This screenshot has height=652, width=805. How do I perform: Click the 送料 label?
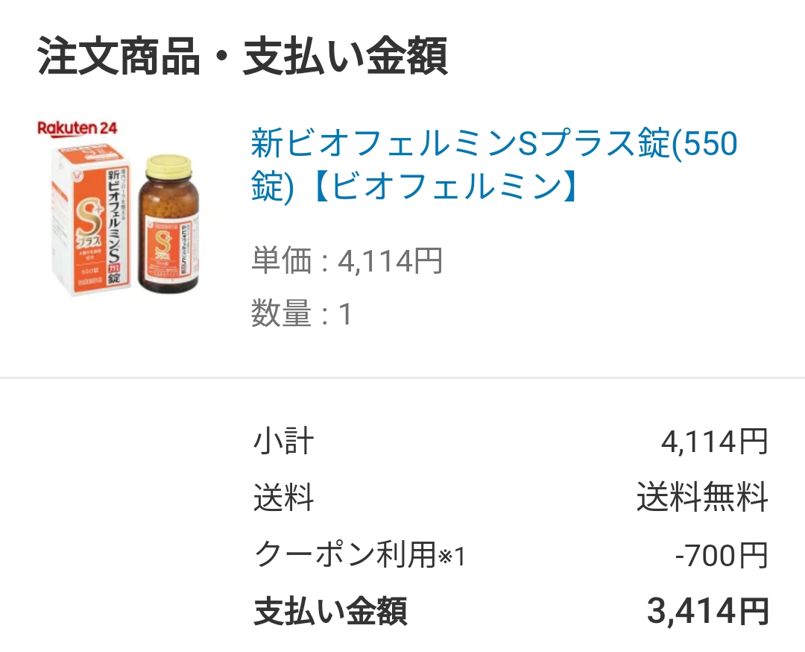283,498
